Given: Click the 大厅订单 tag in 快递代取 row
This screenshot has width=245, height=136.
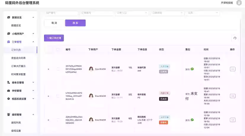Looking at the screenshot, I should 164,66.
